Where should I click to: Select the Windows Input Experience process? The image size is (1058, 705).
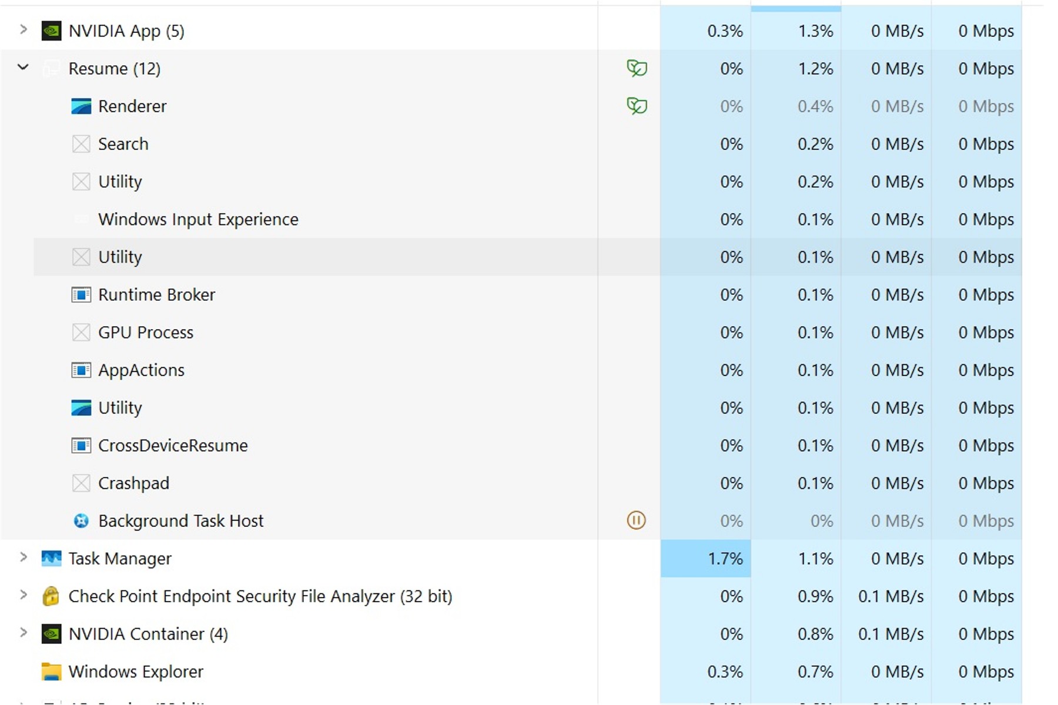(x=198, y=220)
